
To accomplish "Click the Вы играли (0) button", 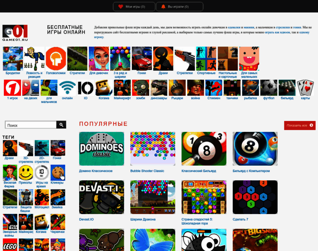I will (x=180, y=7).
